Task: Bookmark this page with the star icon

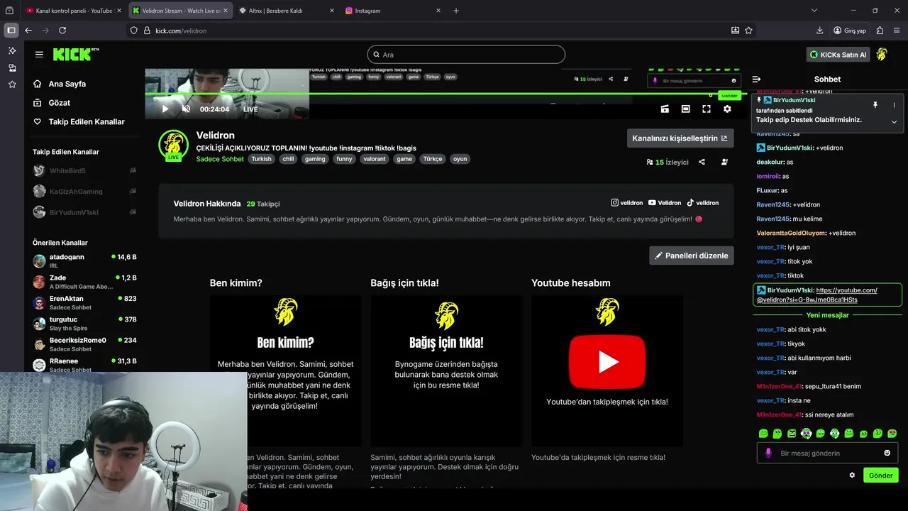Action: tap(748, 31)
